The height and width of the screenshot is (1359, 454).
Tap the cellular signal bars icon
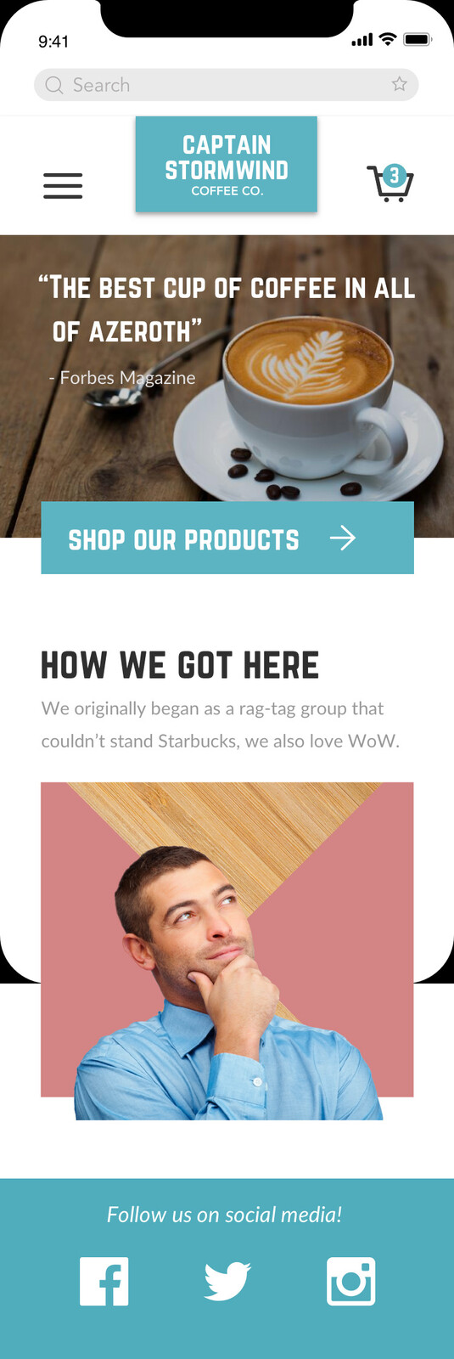(x=362, y=40)
